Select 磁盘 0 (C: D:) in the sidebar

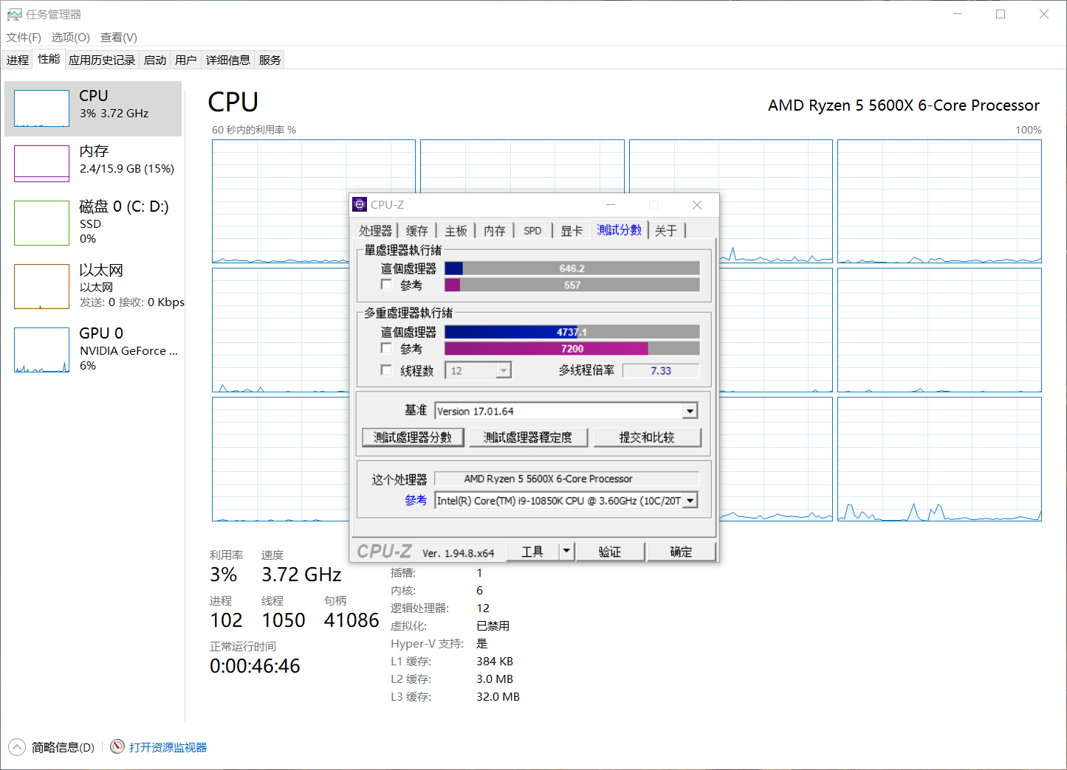(x=93, y=221)
